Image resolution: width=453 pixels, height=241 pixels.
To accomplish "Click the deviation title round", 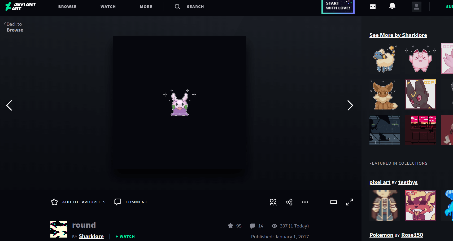I will 84,225.
